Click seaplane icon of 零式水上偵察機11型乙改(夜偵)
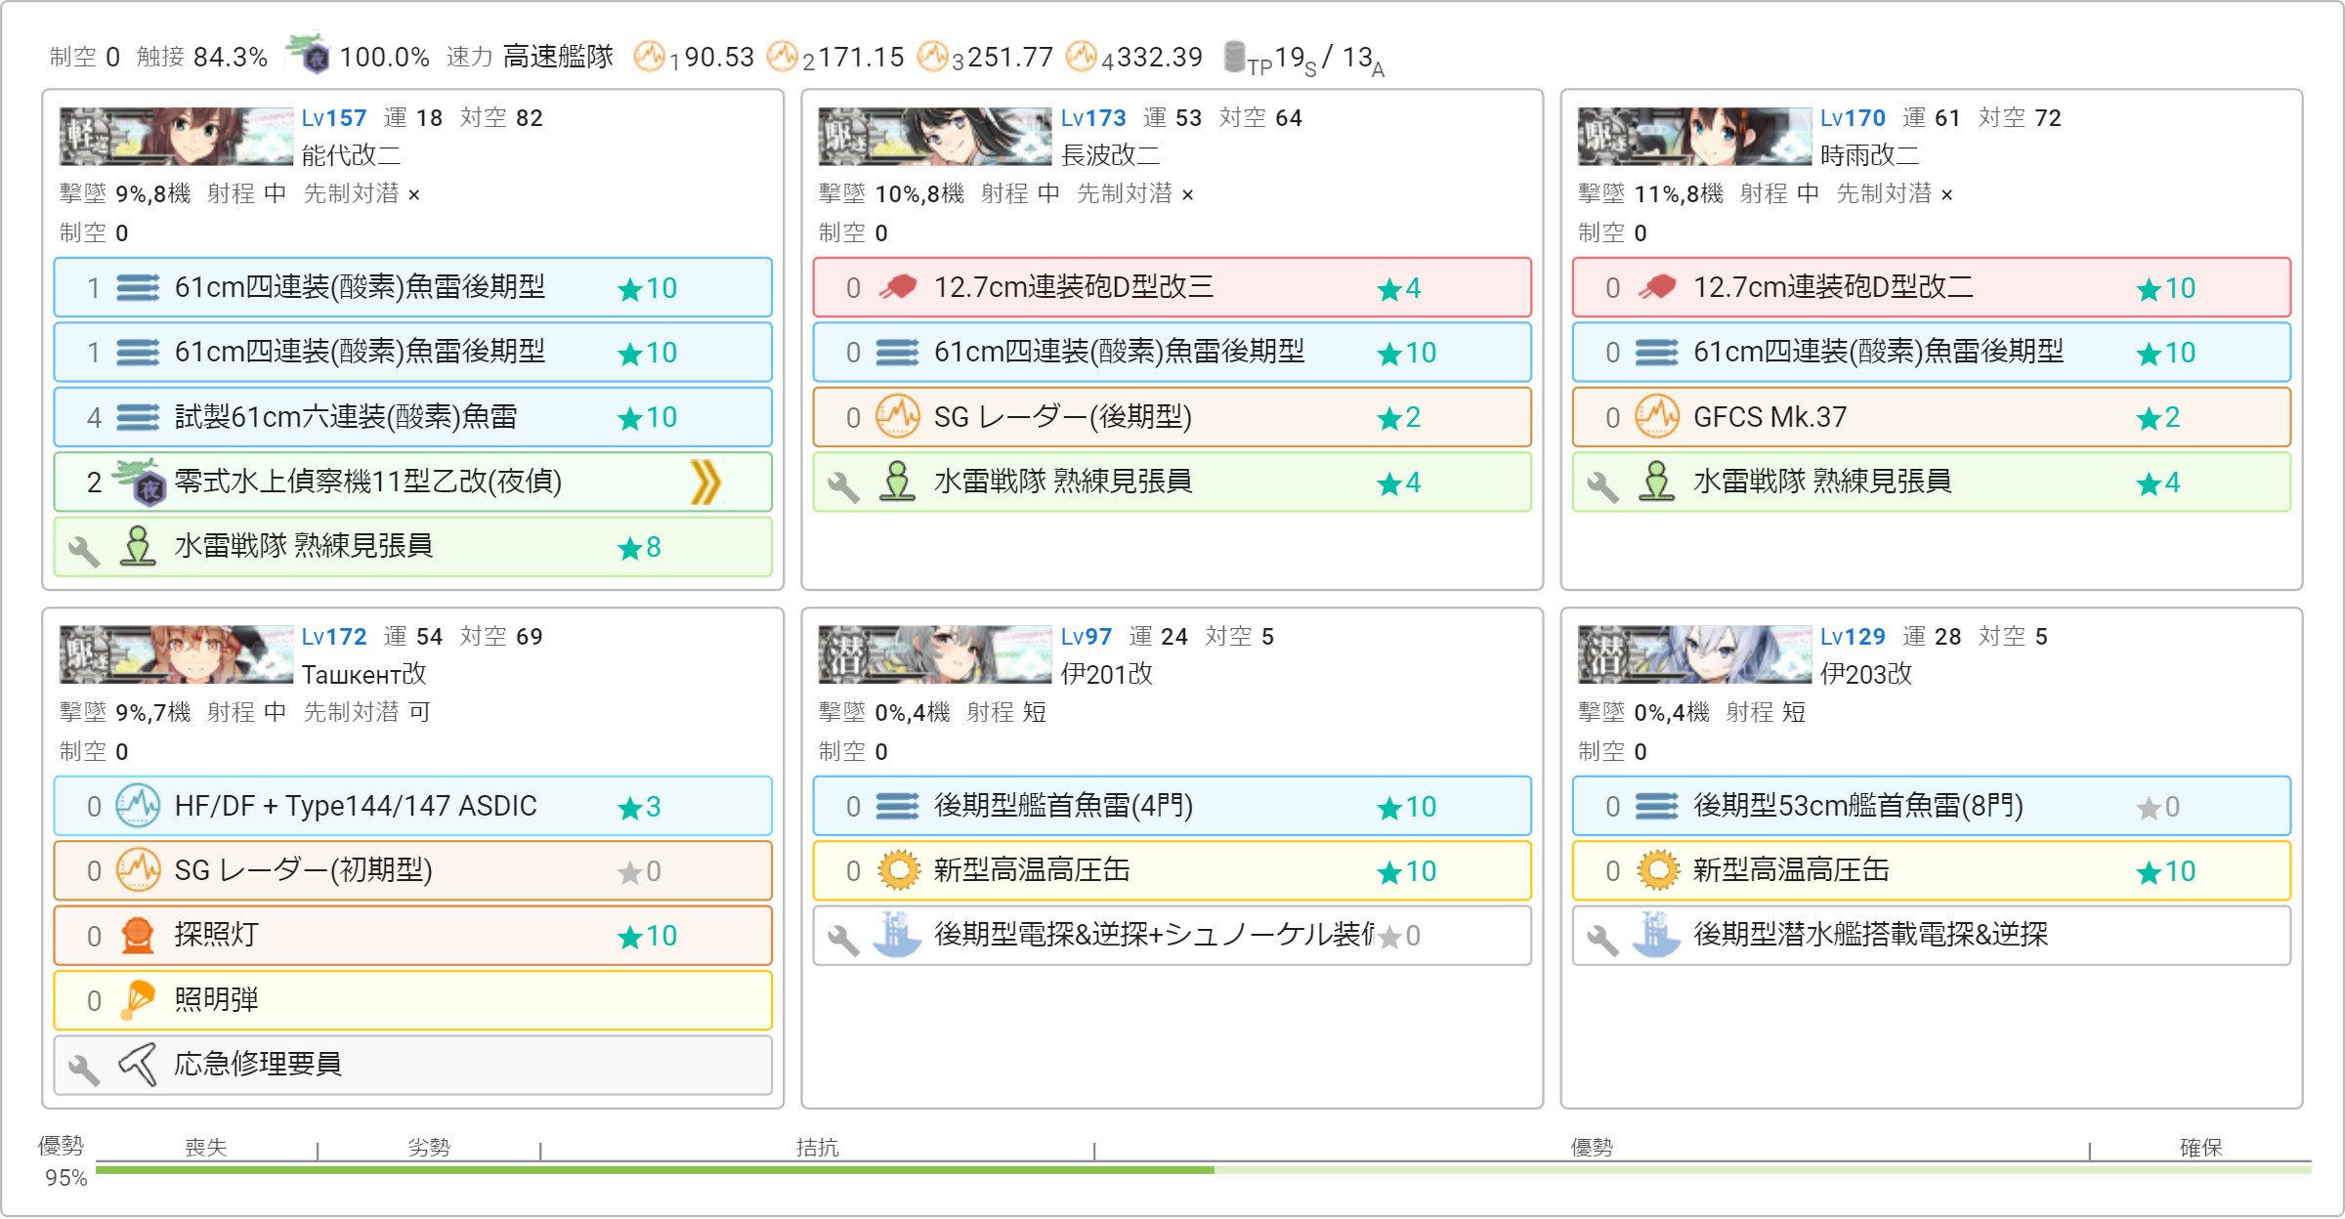The height and width of the screenshot is (1219, 2345). (138, 482)
